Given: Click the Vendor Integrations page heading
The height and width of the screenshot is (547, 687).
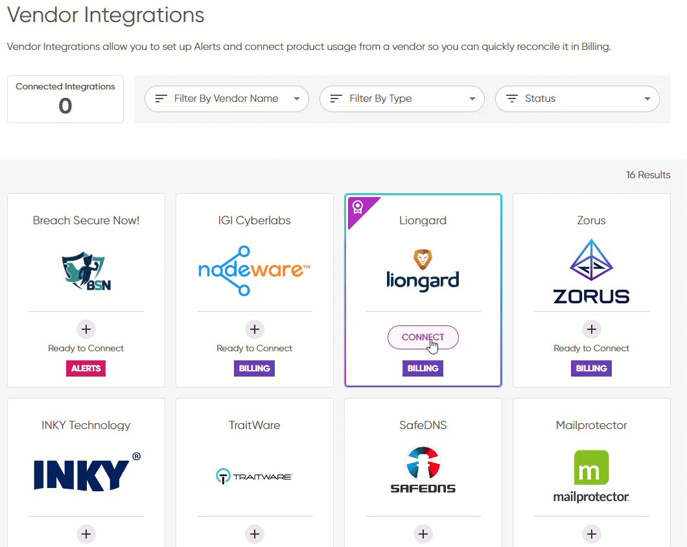Looking at the screenshot, I should click(106, 16).
